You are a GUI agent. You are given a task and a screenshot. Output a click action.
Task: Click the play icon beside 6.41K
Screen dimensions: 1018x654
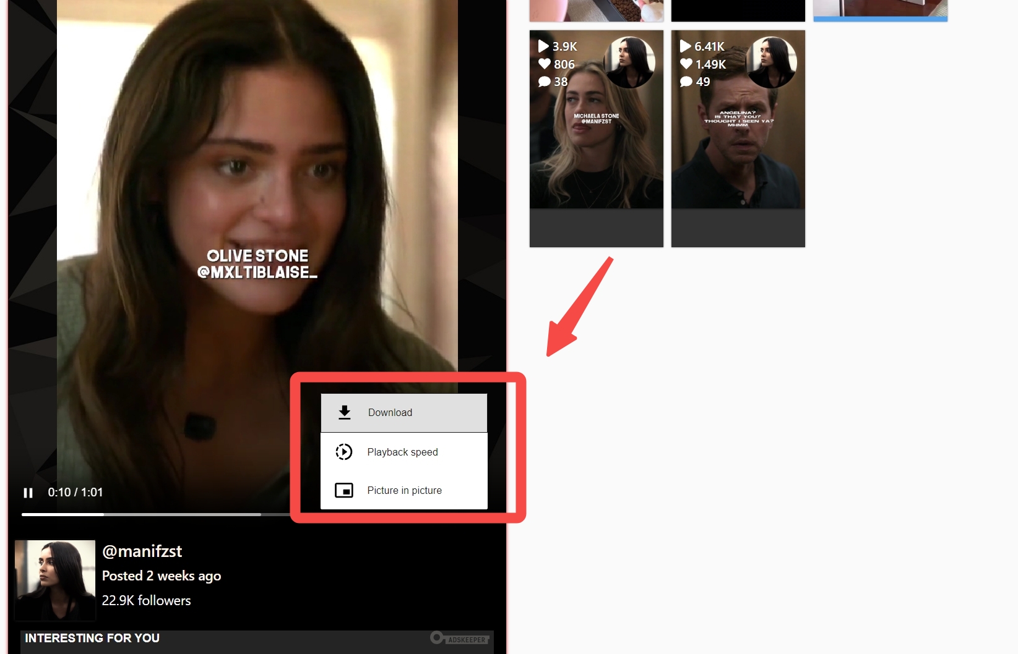click(685, 46)
